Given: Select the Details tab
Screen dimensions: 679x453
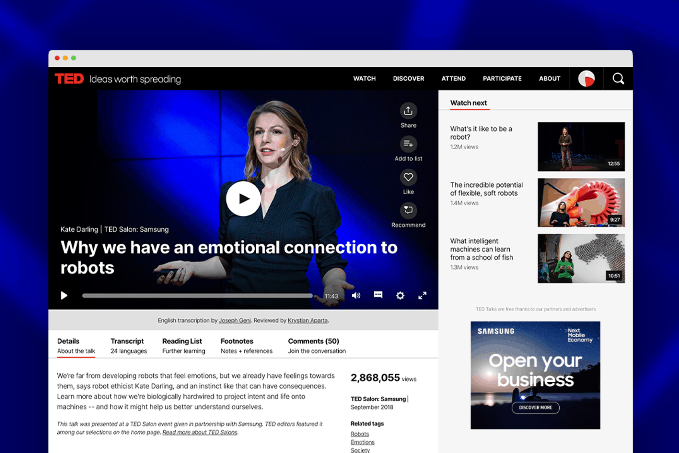Looking at the screenshot, I should coord(76,346).
